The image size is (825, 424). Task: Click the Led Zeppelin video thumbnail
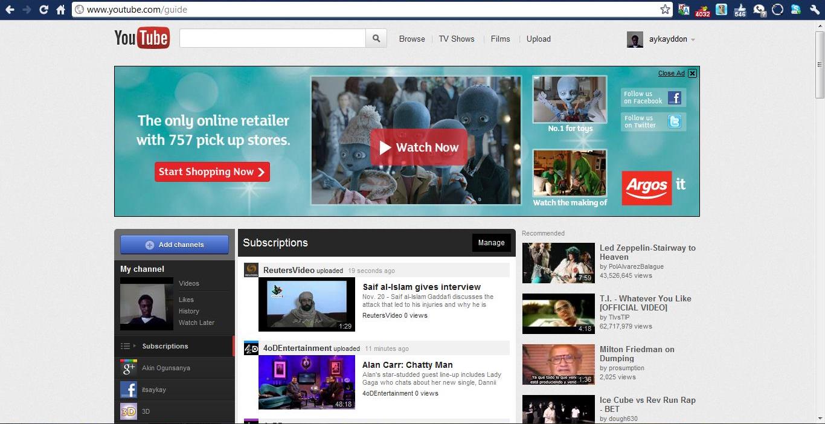click(x=559, y=263)
